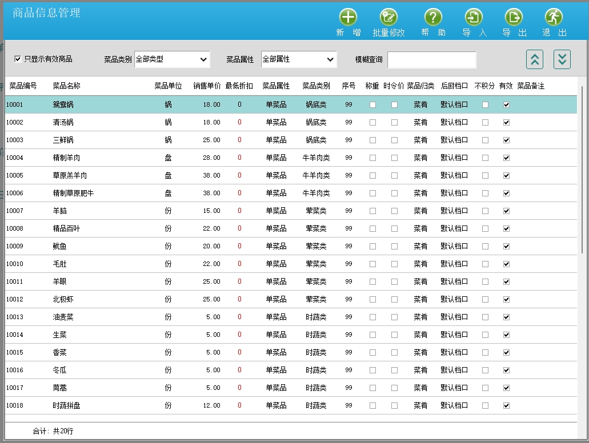Click the 导入 import icon
This screenshot has width=589, height=443.
point(474,17)
